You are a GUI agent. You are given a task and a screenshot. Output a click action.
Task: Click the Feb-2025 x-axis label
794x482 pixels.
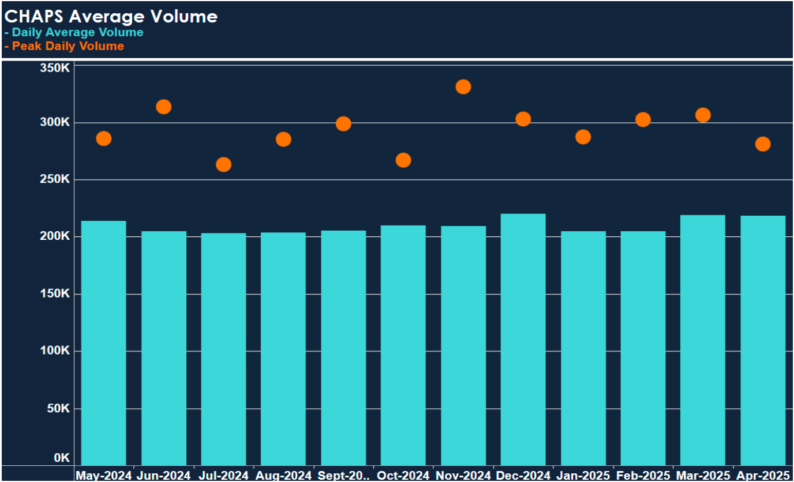[x=643, y=475]
